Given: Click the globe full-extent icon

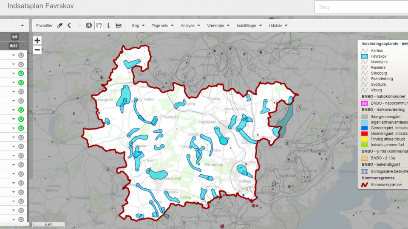Looking at the screenshot, I should pos(89,25).
